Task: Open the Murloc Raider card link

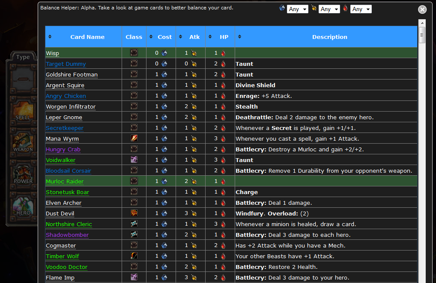Action: [x=65, y=181]
